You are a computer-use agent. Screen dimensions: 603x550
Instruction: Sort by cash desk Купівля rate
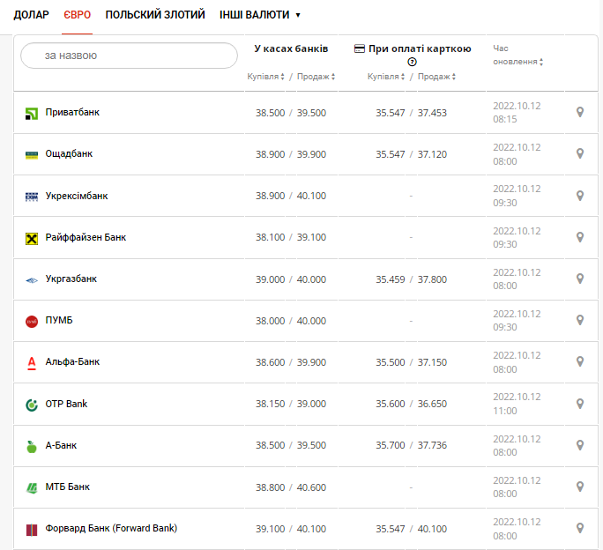(265, 77)
